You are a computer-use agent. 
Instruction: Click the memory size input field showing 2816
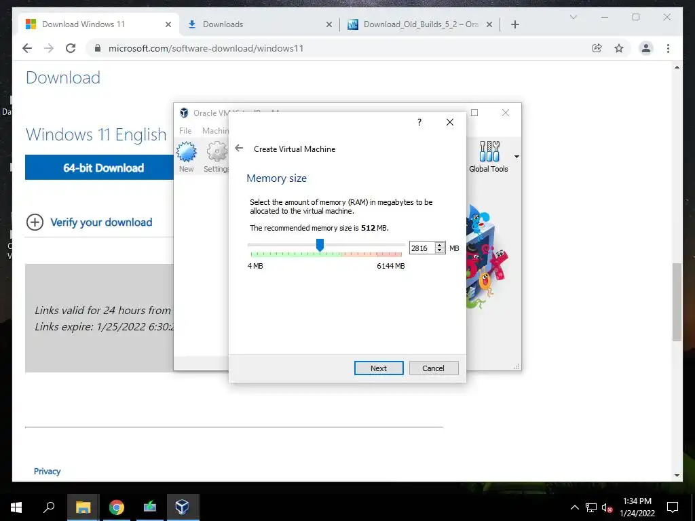tap(422, 248)
